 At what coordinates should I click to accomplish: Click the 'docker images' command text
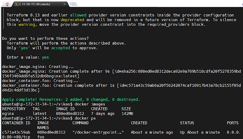coord(90,104)
